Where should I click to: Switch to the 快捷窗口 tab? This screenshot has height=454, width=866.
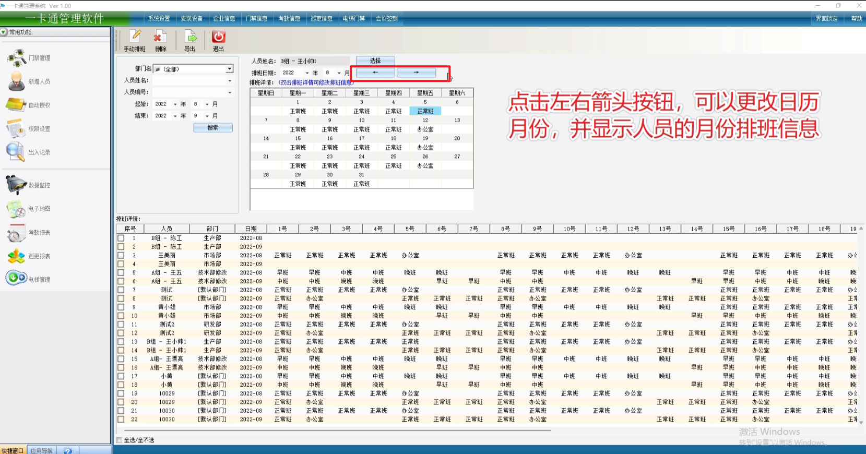click(13, 450)
